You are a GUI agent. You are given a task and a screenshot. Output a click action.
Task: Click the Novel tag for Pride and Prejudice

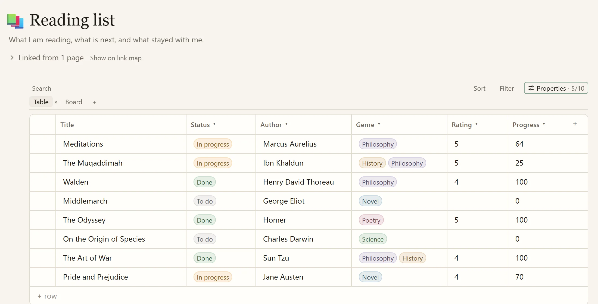click(x=370, y=277)
